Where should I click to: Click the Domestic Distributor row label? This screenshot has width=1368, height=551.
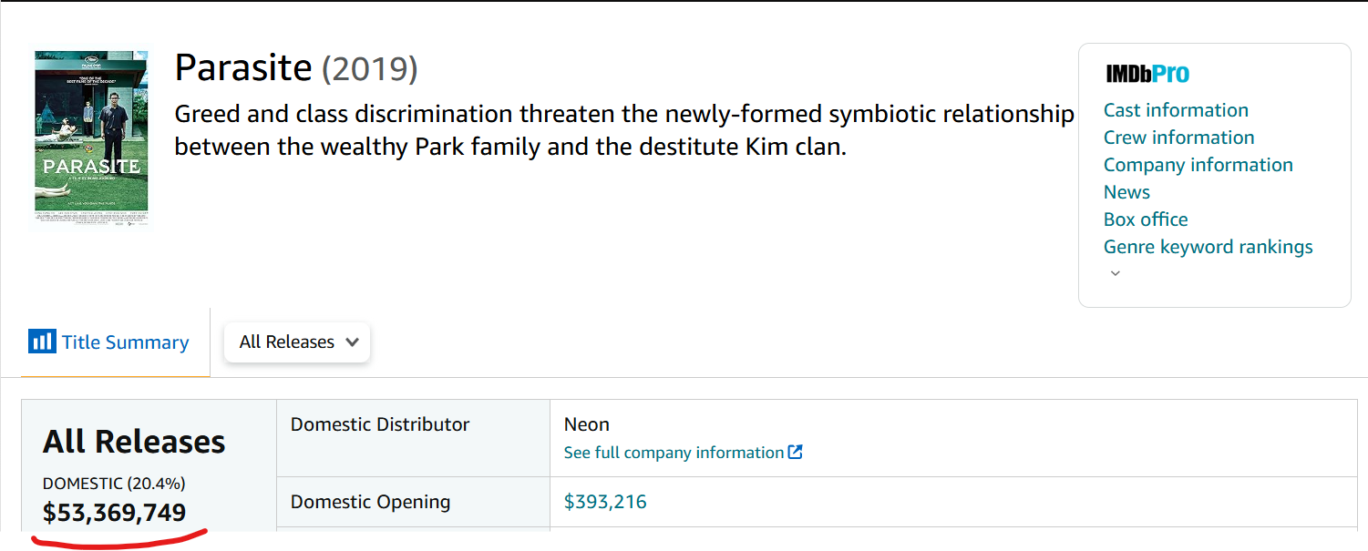click(x=380, y=424)
